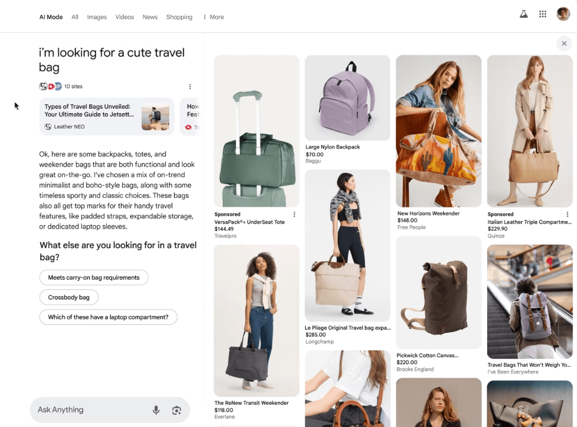Start voice search with microphone icon
The height and width of the screenshot is (427, 577).
click(156, 410)
